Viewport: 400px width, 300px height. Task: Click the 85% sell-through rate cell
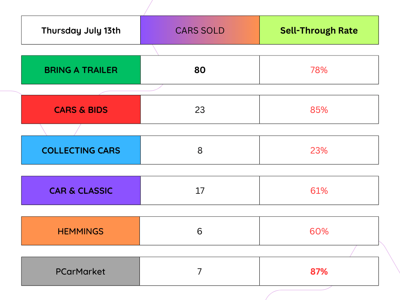click(319, 110)
